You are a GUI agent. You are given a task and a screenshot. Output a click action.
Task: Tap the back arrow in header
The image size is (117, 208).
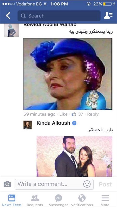click(x=8, y=16)
